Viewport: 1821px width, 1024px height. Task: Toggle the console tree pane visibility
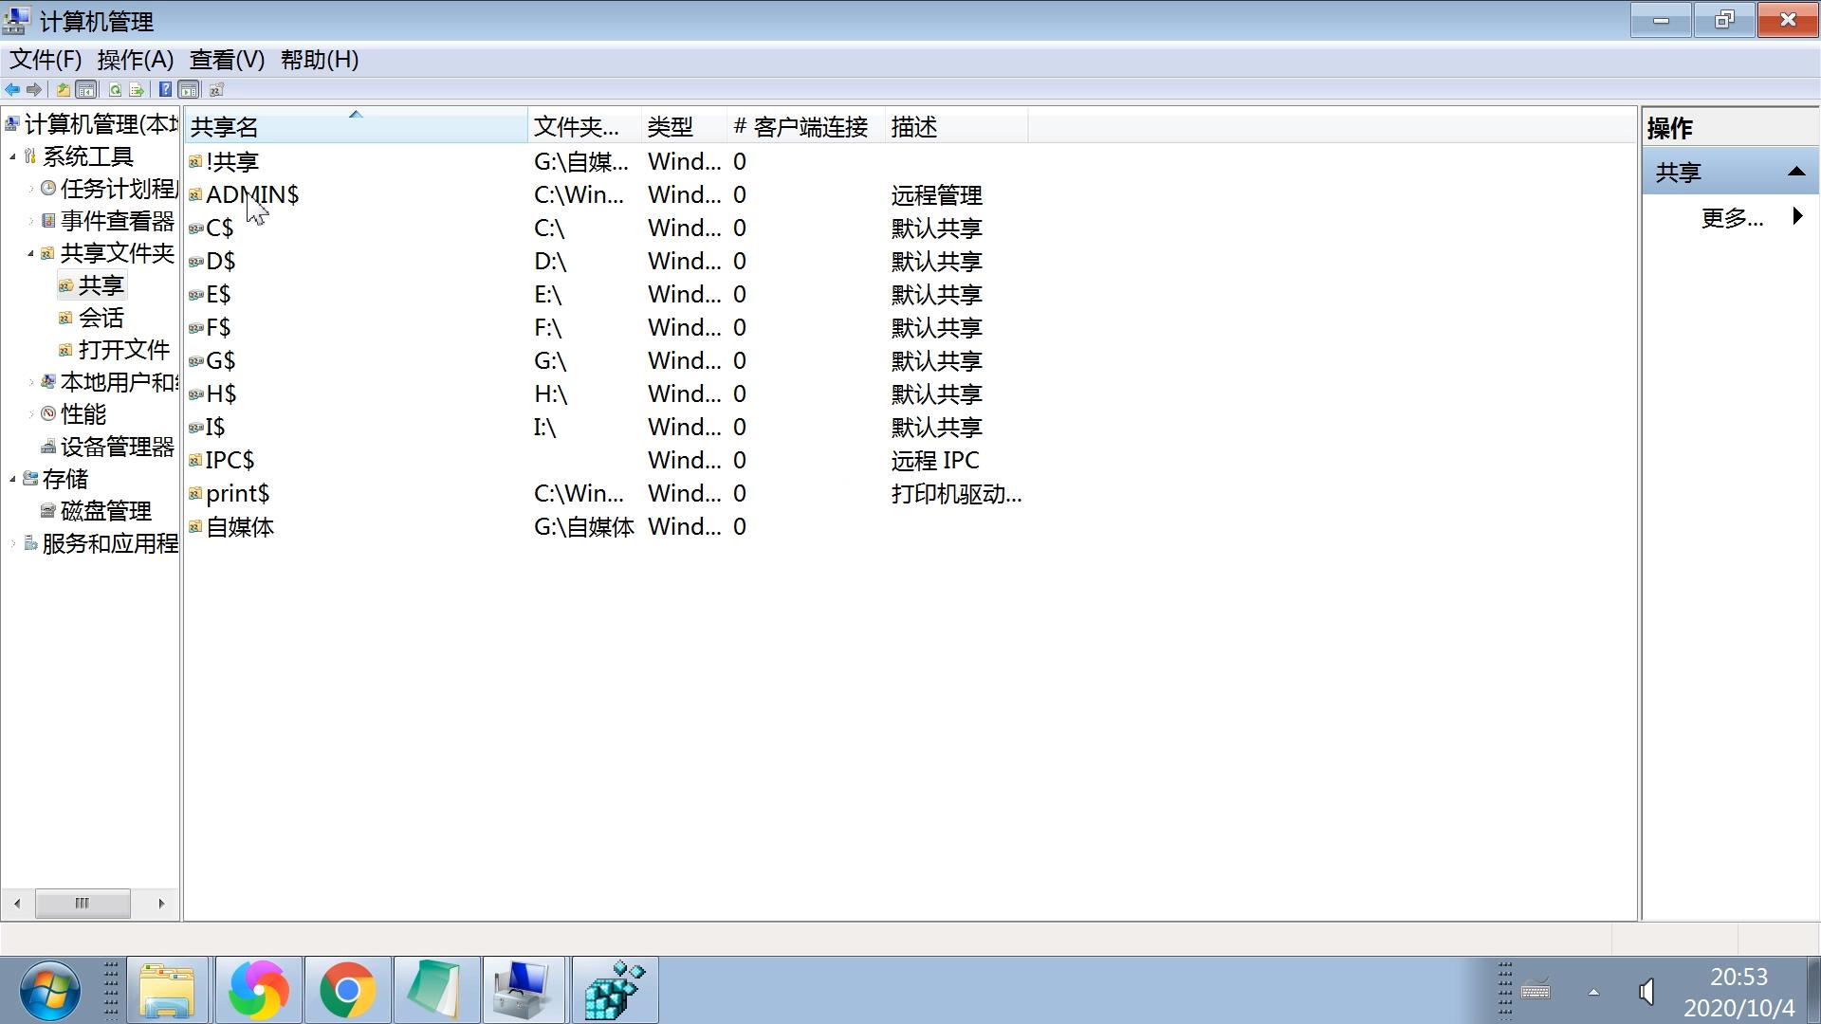85,89
